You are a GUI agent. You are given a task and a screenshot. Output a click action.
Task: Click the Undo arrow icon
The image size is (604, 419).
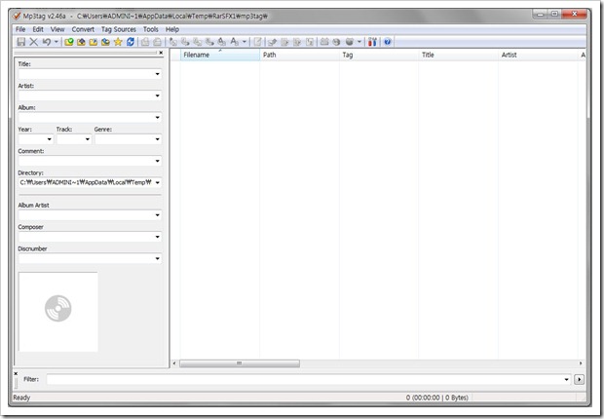(47, 42)
